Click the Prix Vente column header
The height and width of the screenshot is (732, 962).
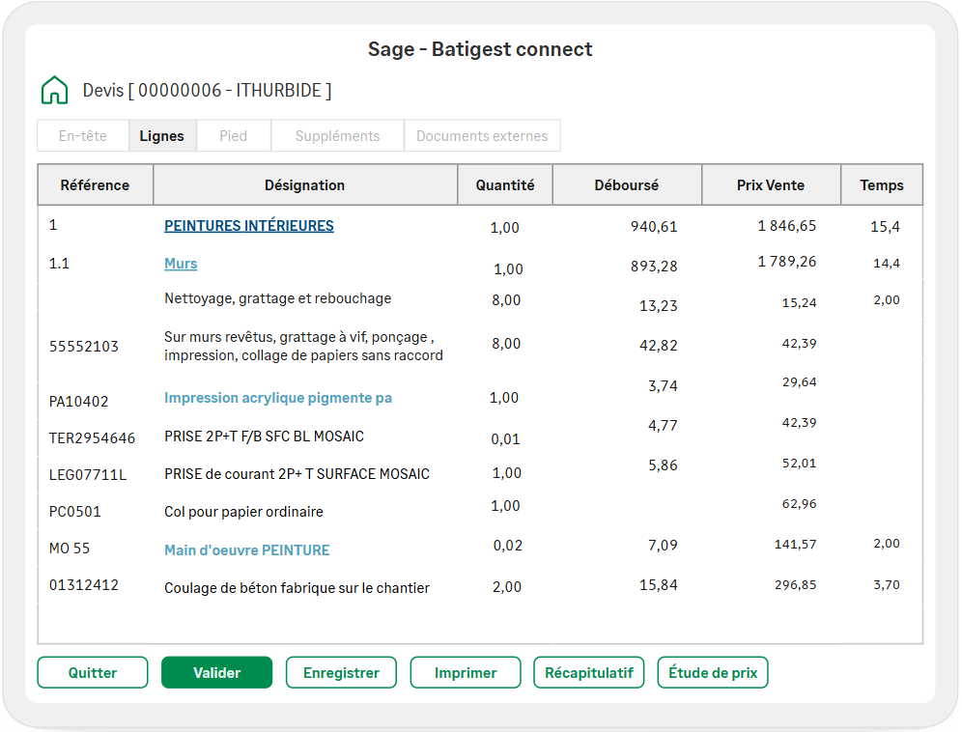coord(770,185)
